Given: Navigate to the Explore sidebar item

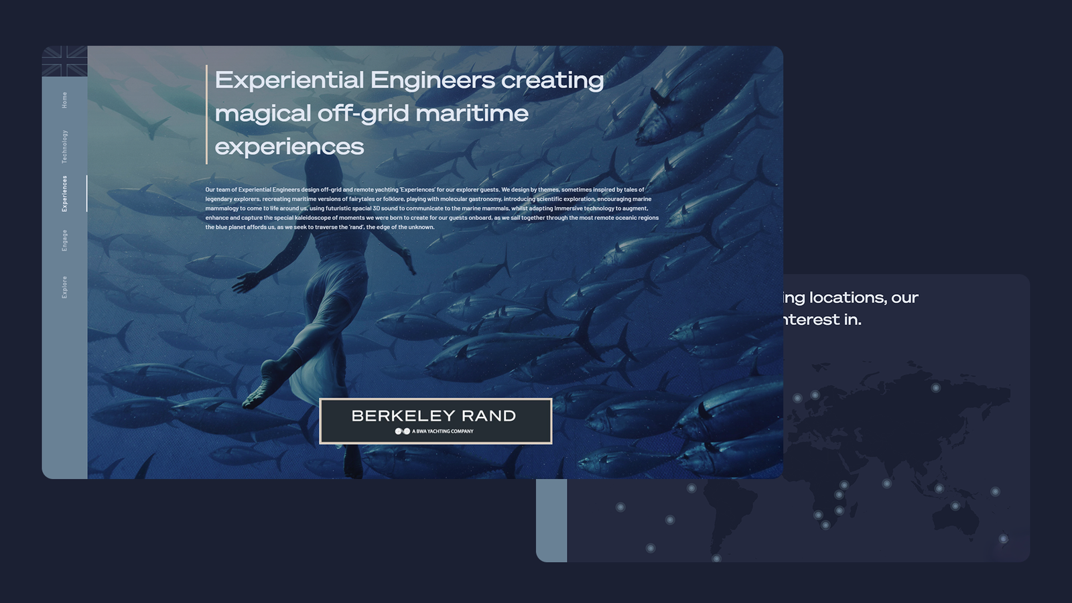Looking at the screenshot, I should (x=64, y=287).
